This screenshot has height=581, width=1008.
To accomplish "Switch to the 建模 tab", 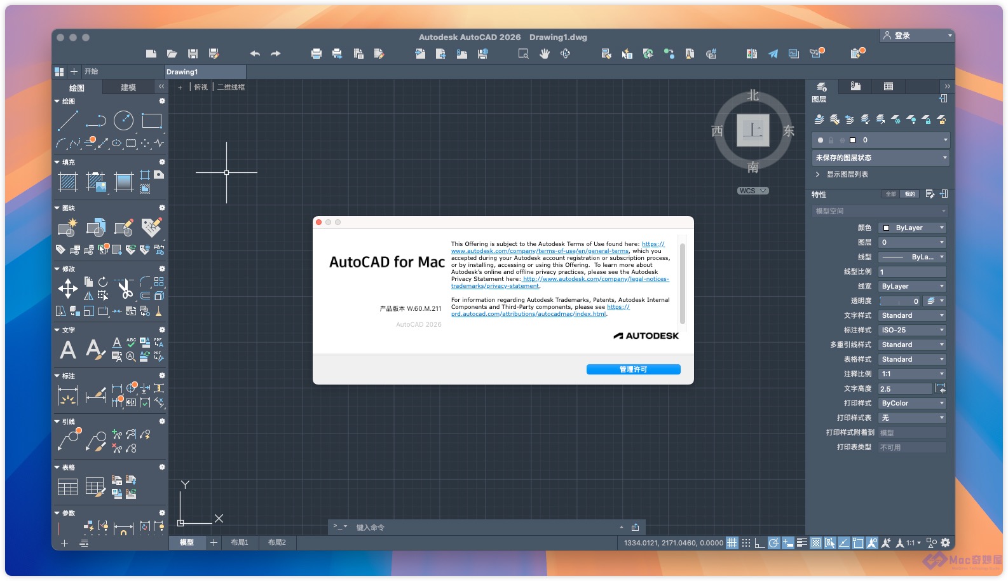I will [128, 88].
